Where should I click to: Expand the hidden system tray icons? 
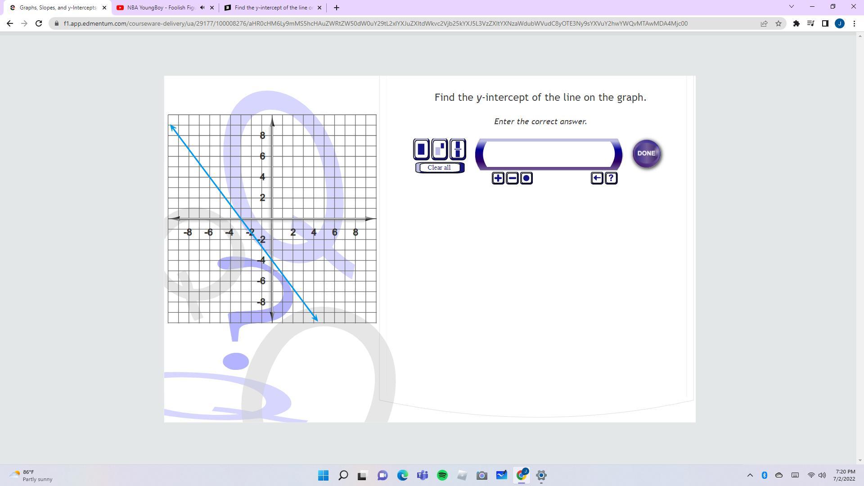[750, 475]
